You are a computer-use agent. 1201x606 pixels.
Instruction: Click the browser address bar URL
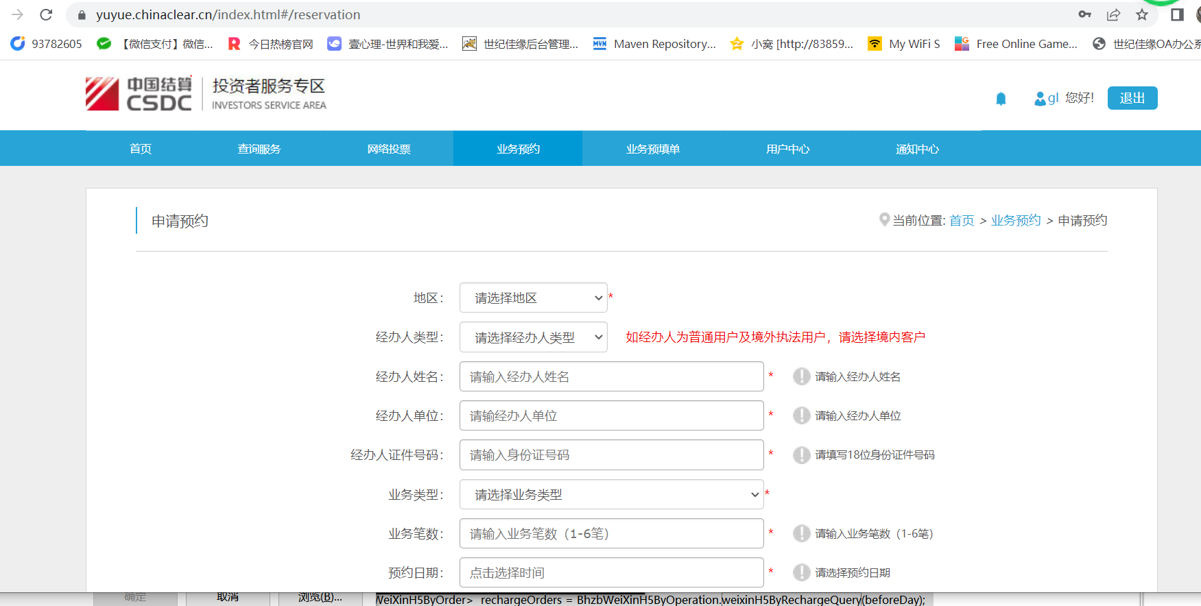pyautogui.click(x=228, y=14)
